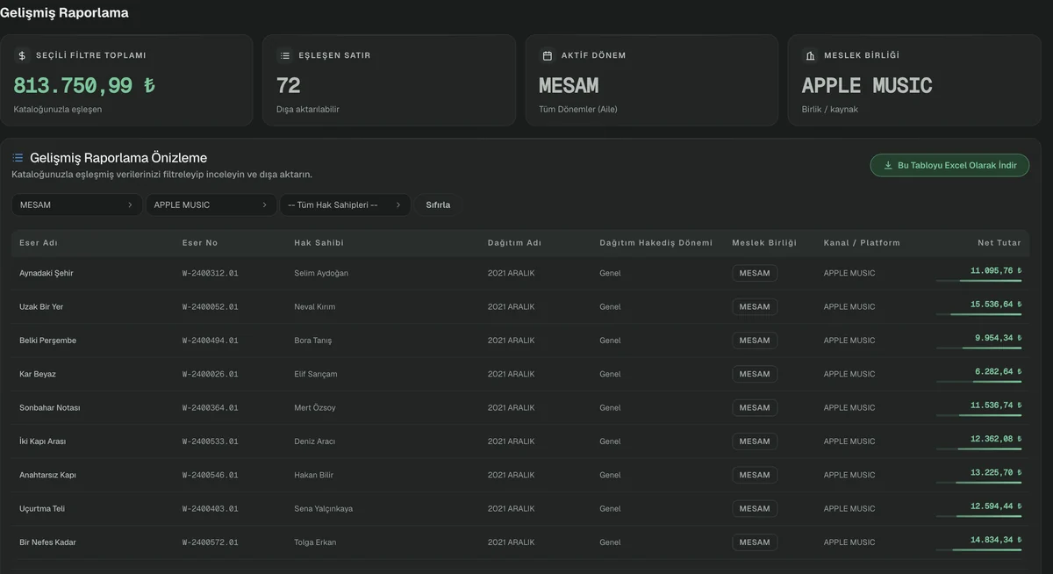Click the Net Tutar column header
The image size is (1053, 574).
click(999, 243)
